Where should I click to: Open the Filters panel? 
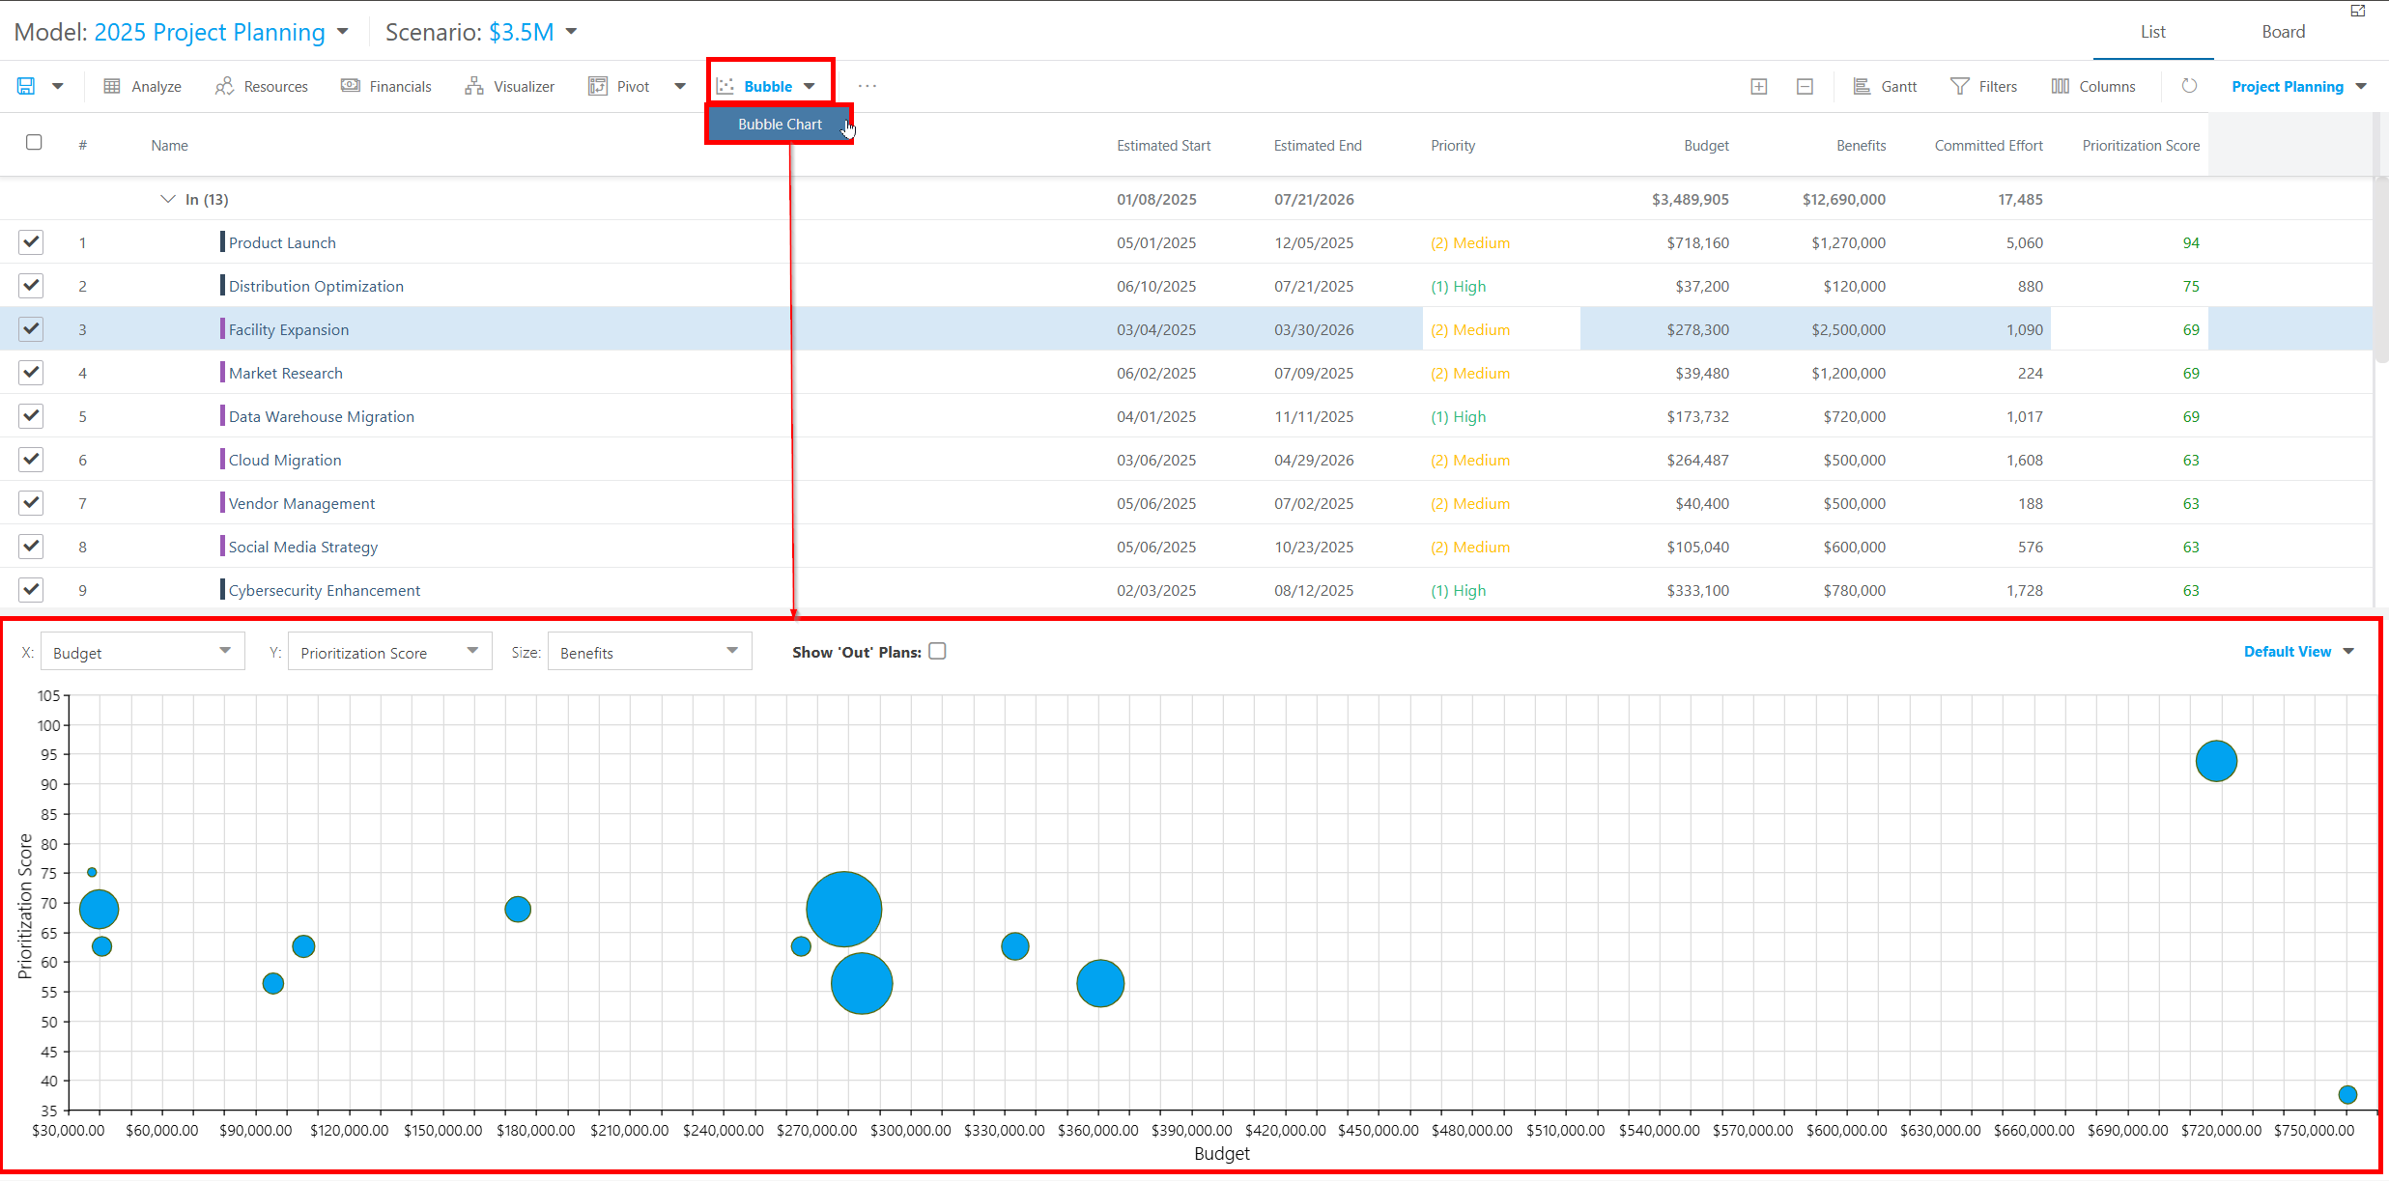1984,86
